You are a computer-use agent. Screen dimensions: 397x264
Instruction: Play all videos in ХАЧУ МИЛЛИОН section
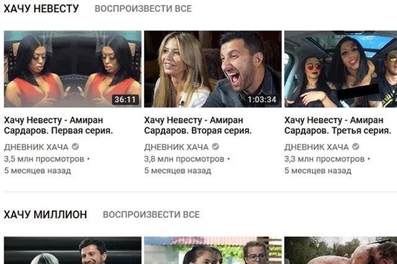click(151, 215)
